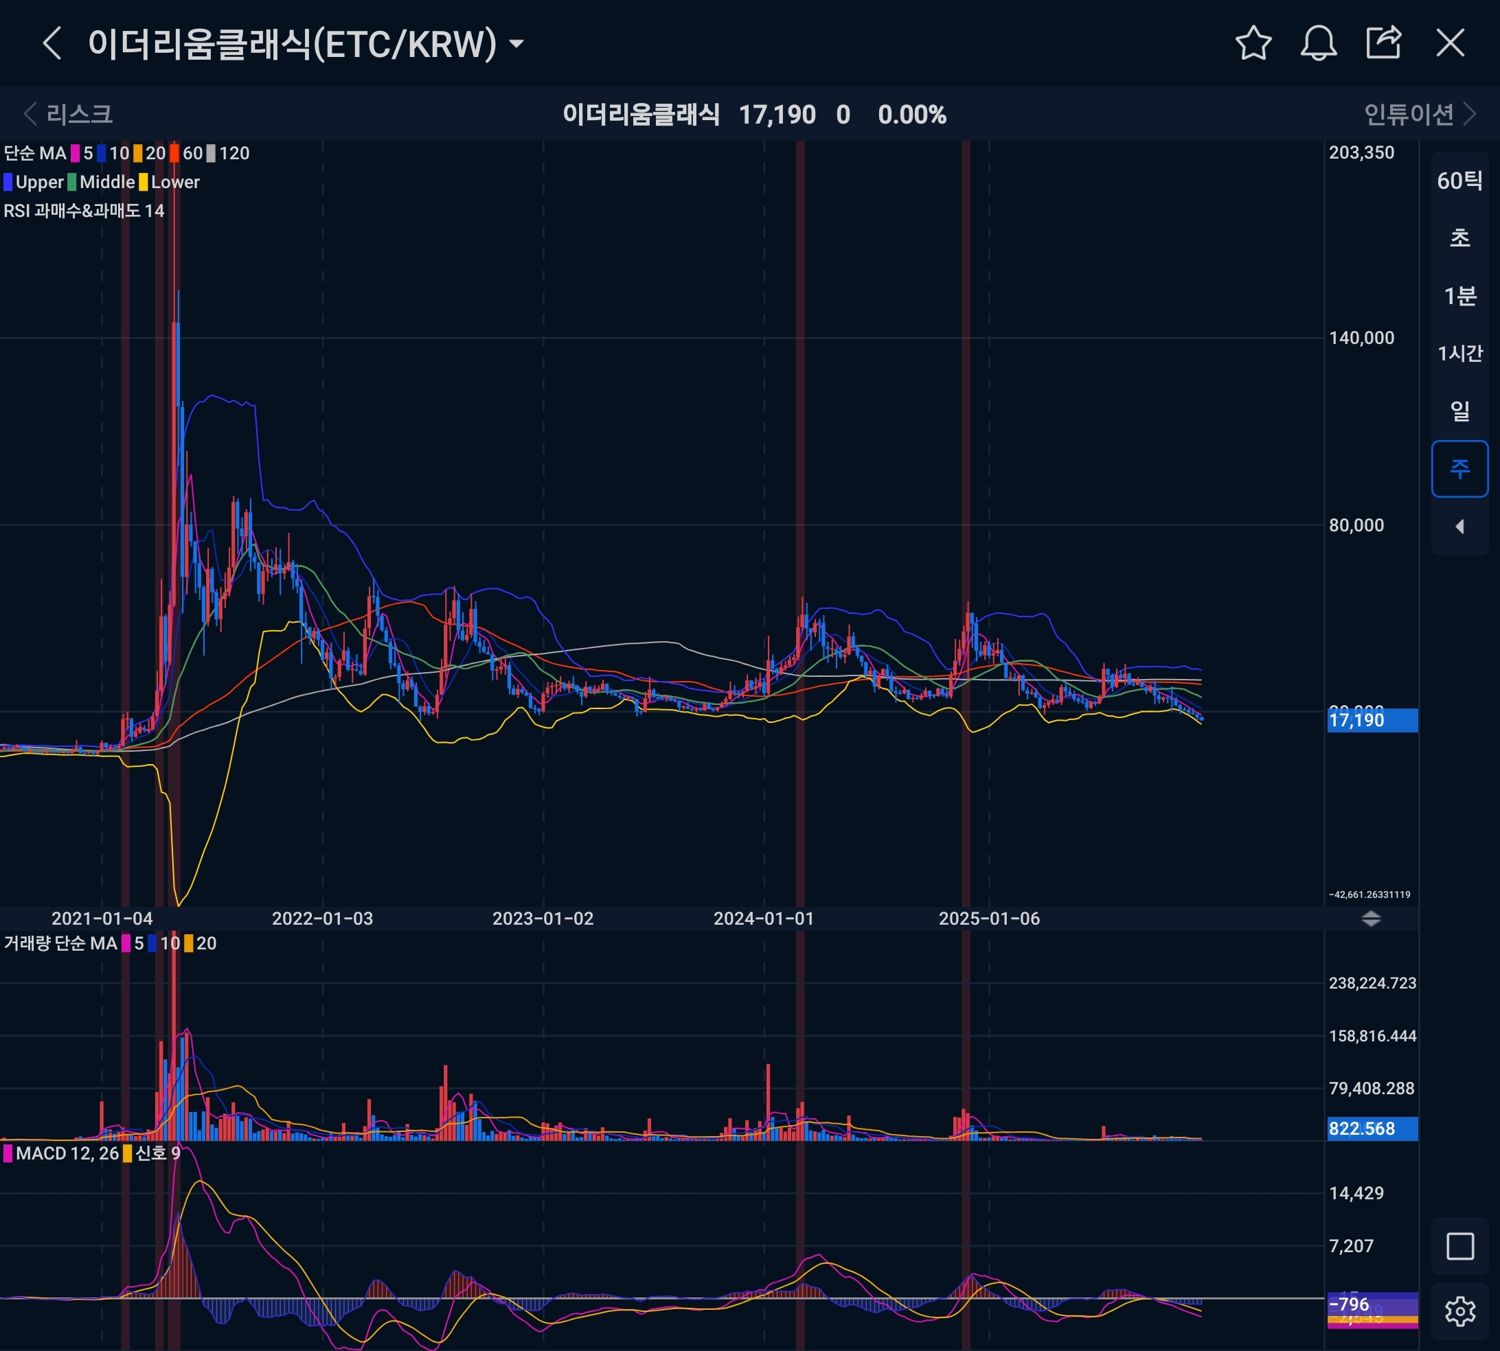1500x1351 pixels.
Task: Grab the chart pane resize handle
Action: 1371,919
